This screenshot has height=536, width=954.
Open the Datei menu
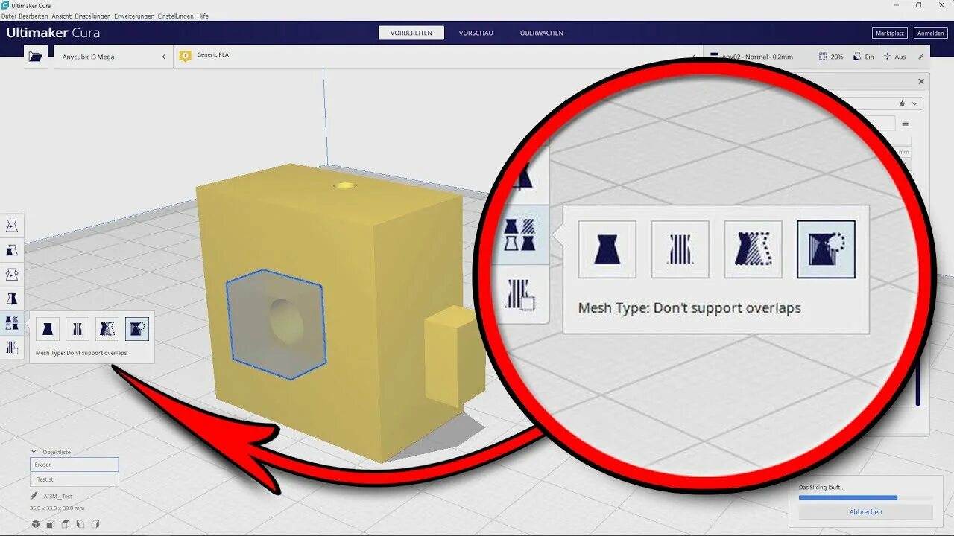pyautogui.click(x=8, y=16)
